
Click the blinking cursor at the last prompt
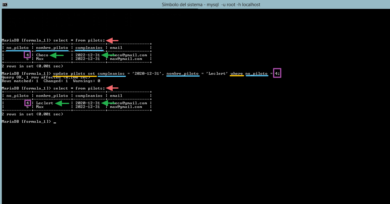(x=55, y=122)
